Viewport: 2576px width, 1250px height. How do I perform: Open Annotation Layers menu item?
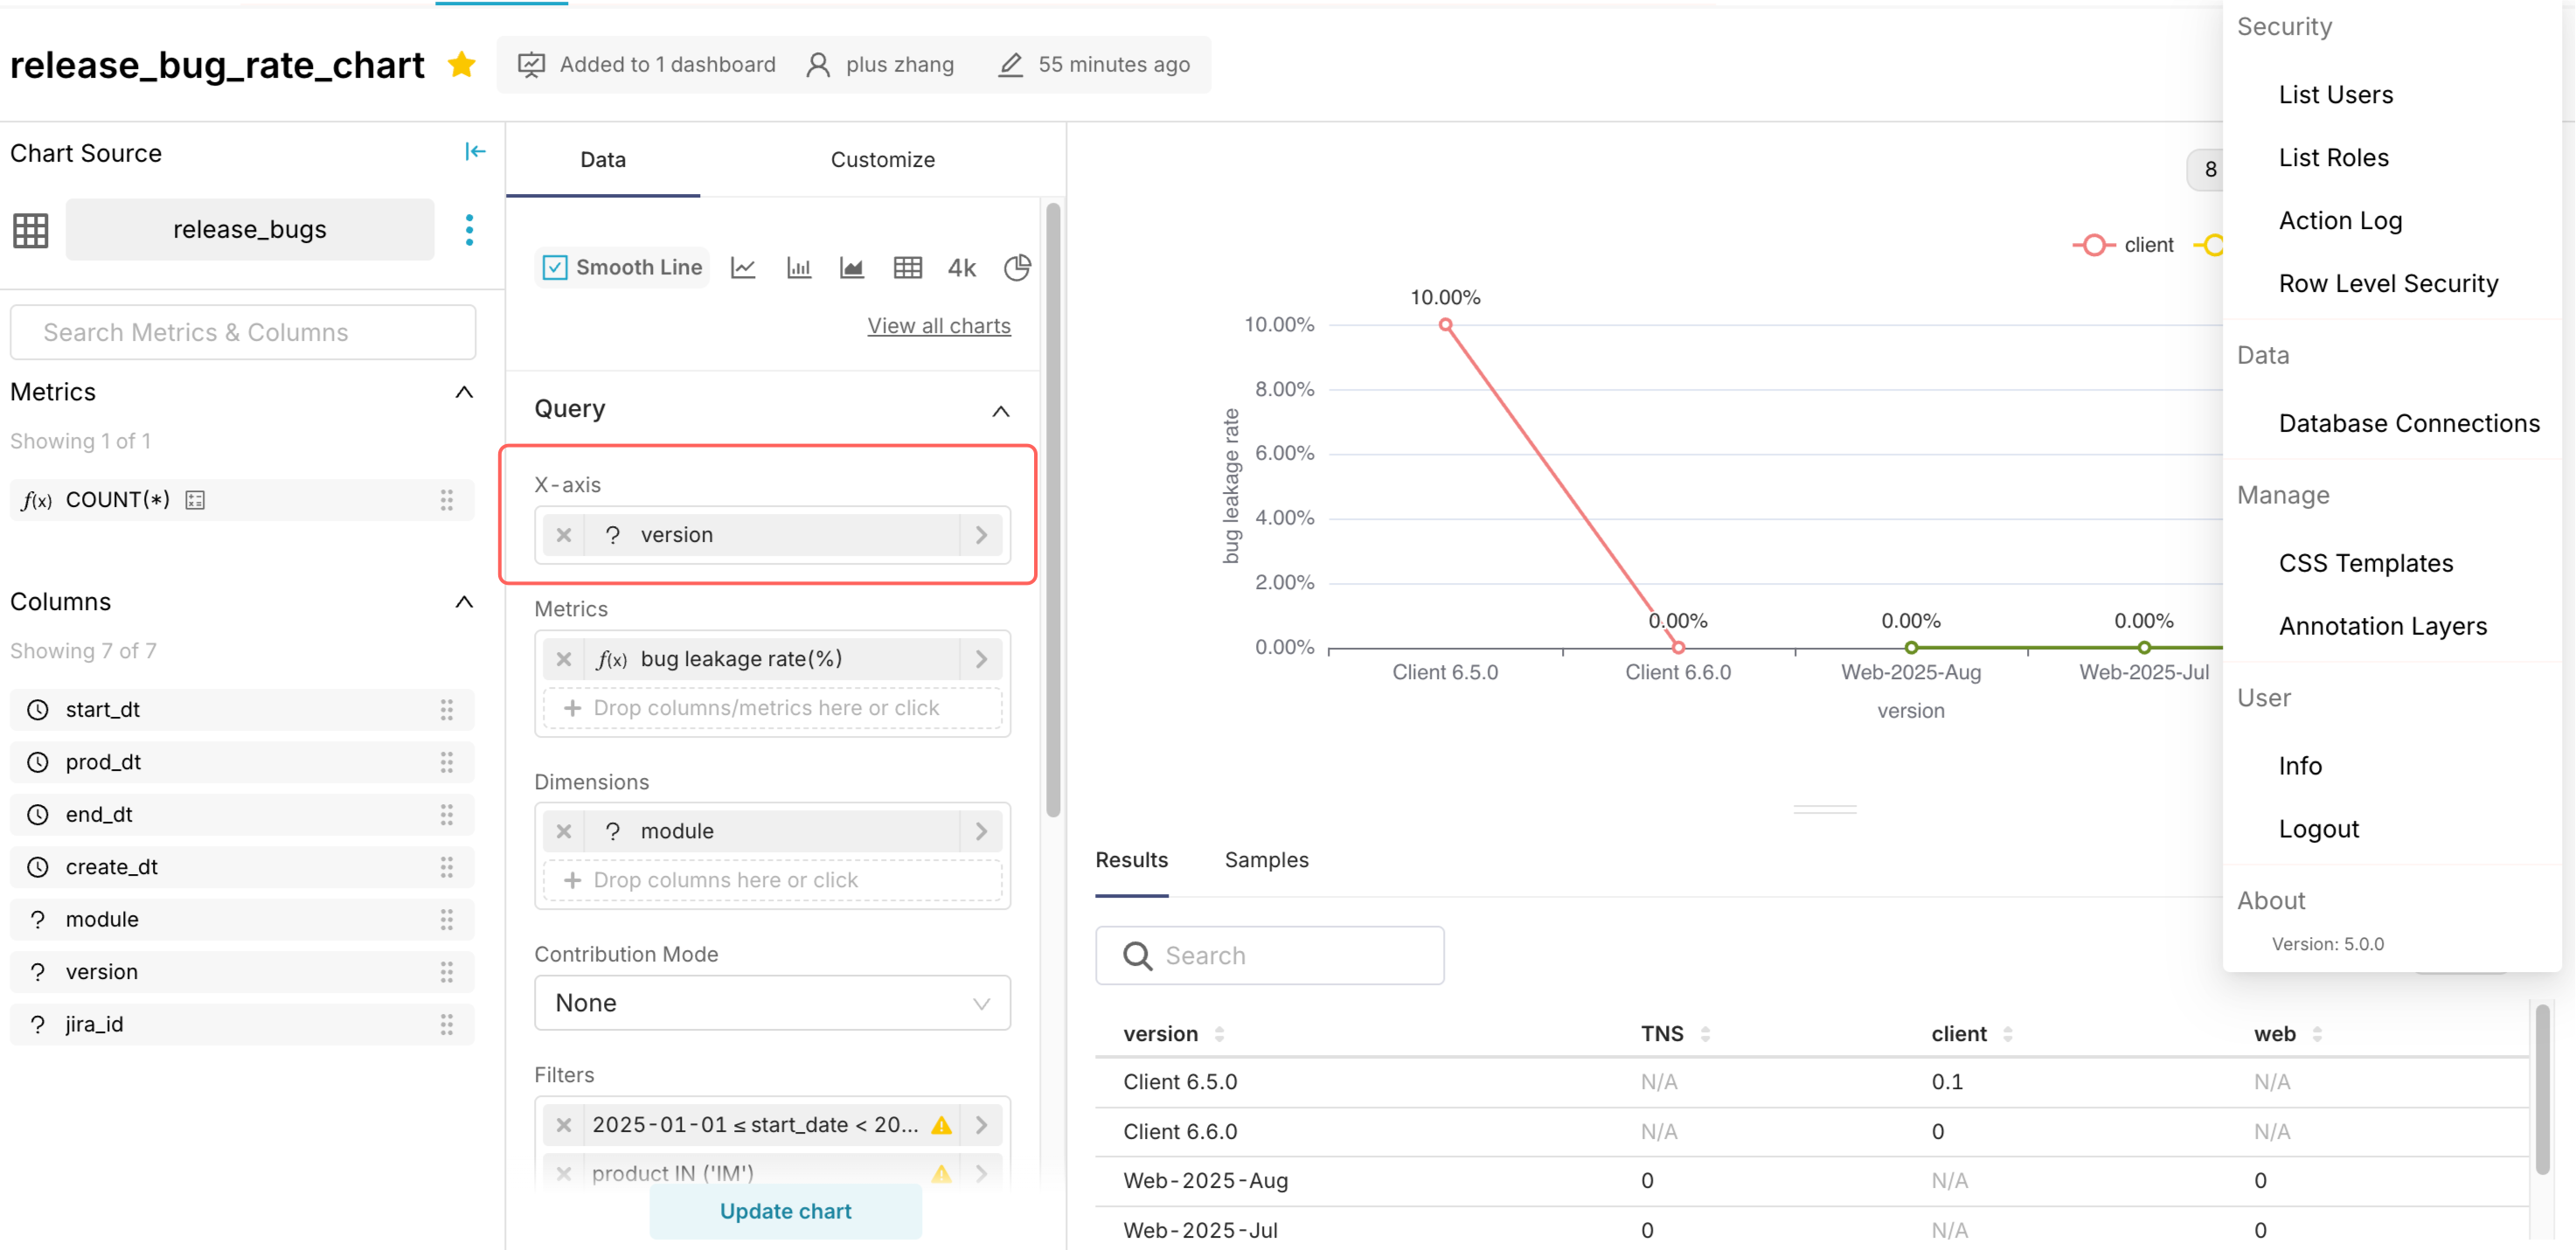point(2382,627)
